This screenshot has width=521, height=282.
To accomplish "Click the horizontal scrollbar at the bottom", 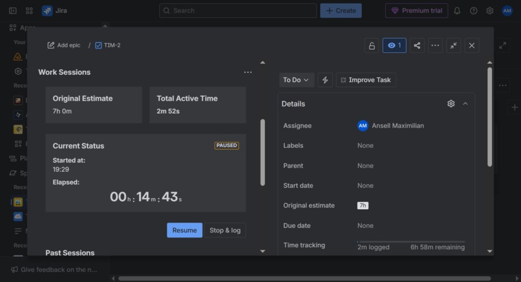I will click(304, 278).
